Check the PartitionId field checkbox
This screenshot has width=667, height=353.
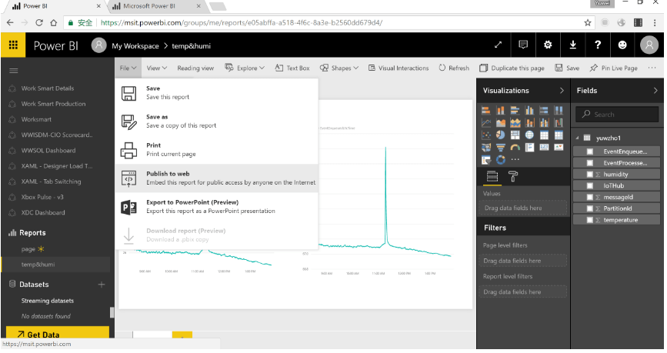[x=590, y=209]
